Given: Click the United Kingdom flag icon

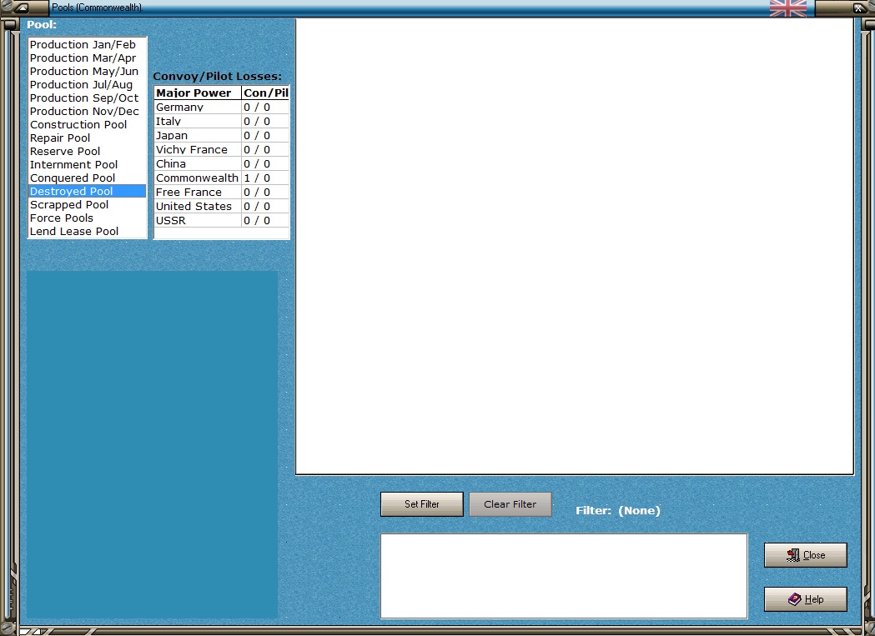Looking at the screenshot, I should click(788, 8).
